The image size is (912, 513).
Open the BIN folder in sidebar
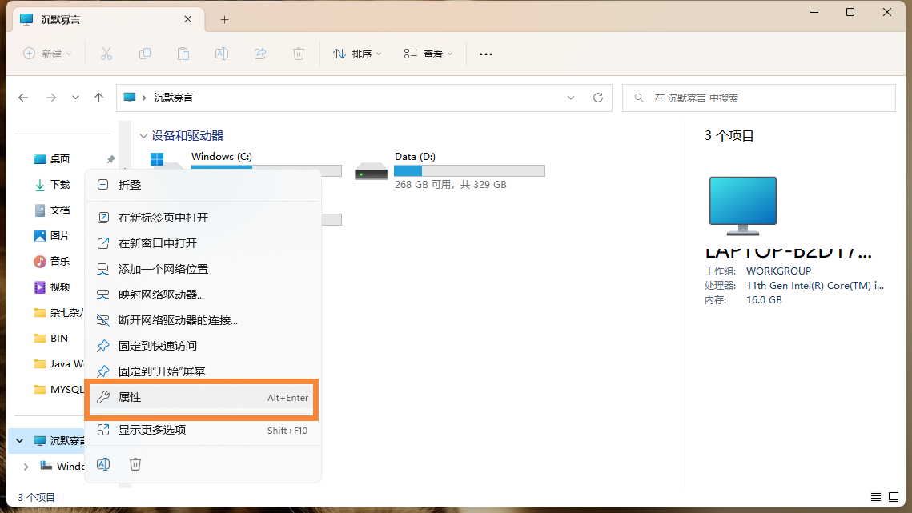coord(58,338)
